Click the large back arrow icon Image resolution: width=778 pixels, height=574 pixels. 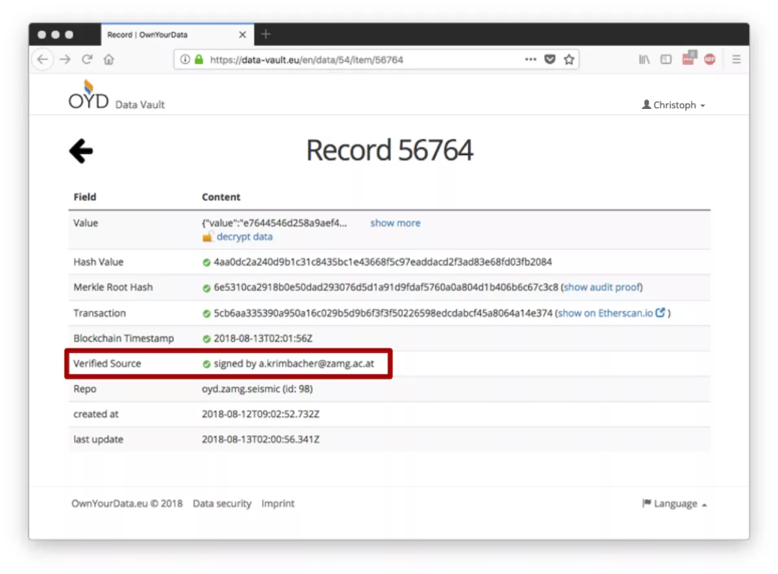click(x=81, y=152)
